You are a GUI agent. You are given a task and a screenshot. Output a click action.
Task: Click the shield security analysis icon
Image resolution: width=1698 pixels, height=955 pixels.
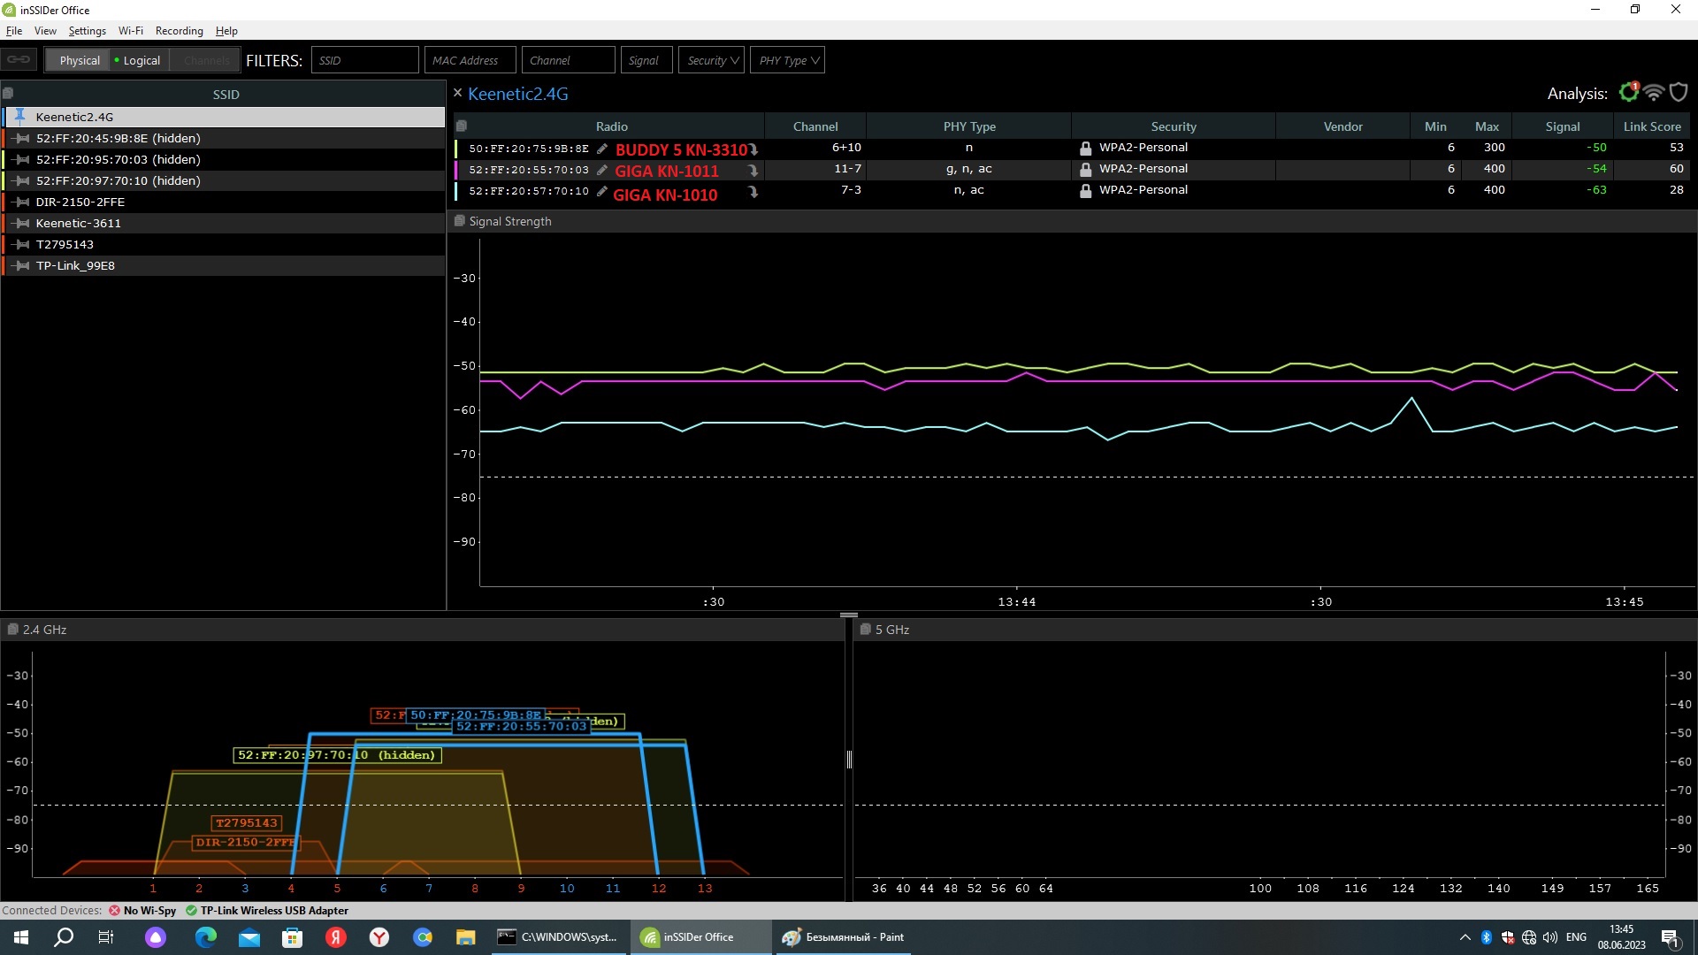click(1679, 93)
